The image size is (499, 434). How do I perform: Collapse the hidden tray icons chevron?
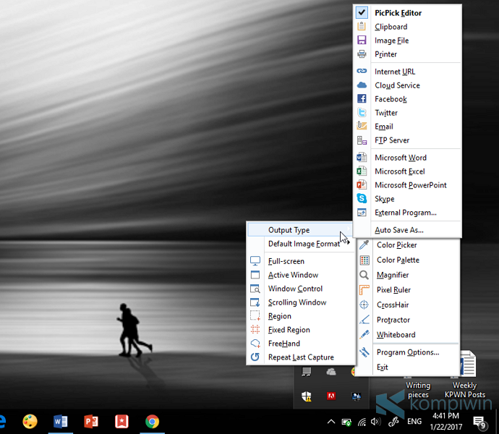coord(331,422)
